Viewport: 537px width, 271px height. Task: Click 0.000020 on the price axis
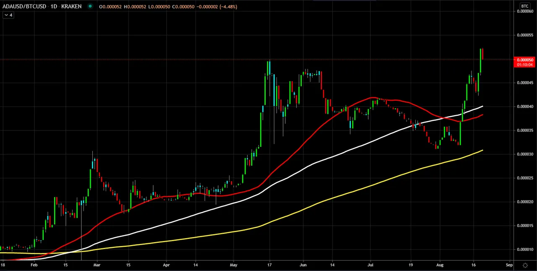click(525, 202)
